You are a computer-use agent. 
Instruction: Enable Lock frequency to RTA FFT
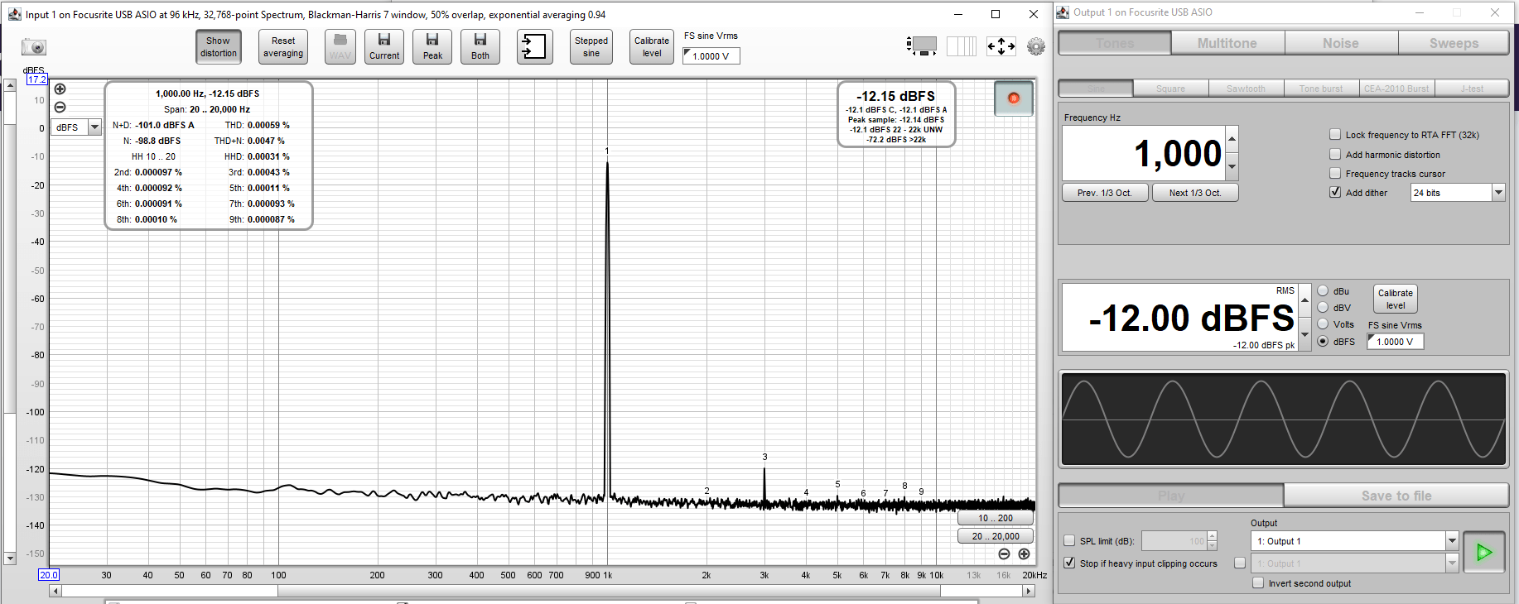[1335, 134]
